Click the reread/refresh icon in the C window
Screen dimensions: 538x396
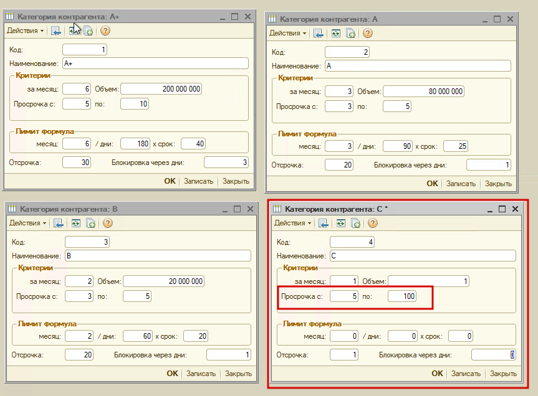(341, 224)
